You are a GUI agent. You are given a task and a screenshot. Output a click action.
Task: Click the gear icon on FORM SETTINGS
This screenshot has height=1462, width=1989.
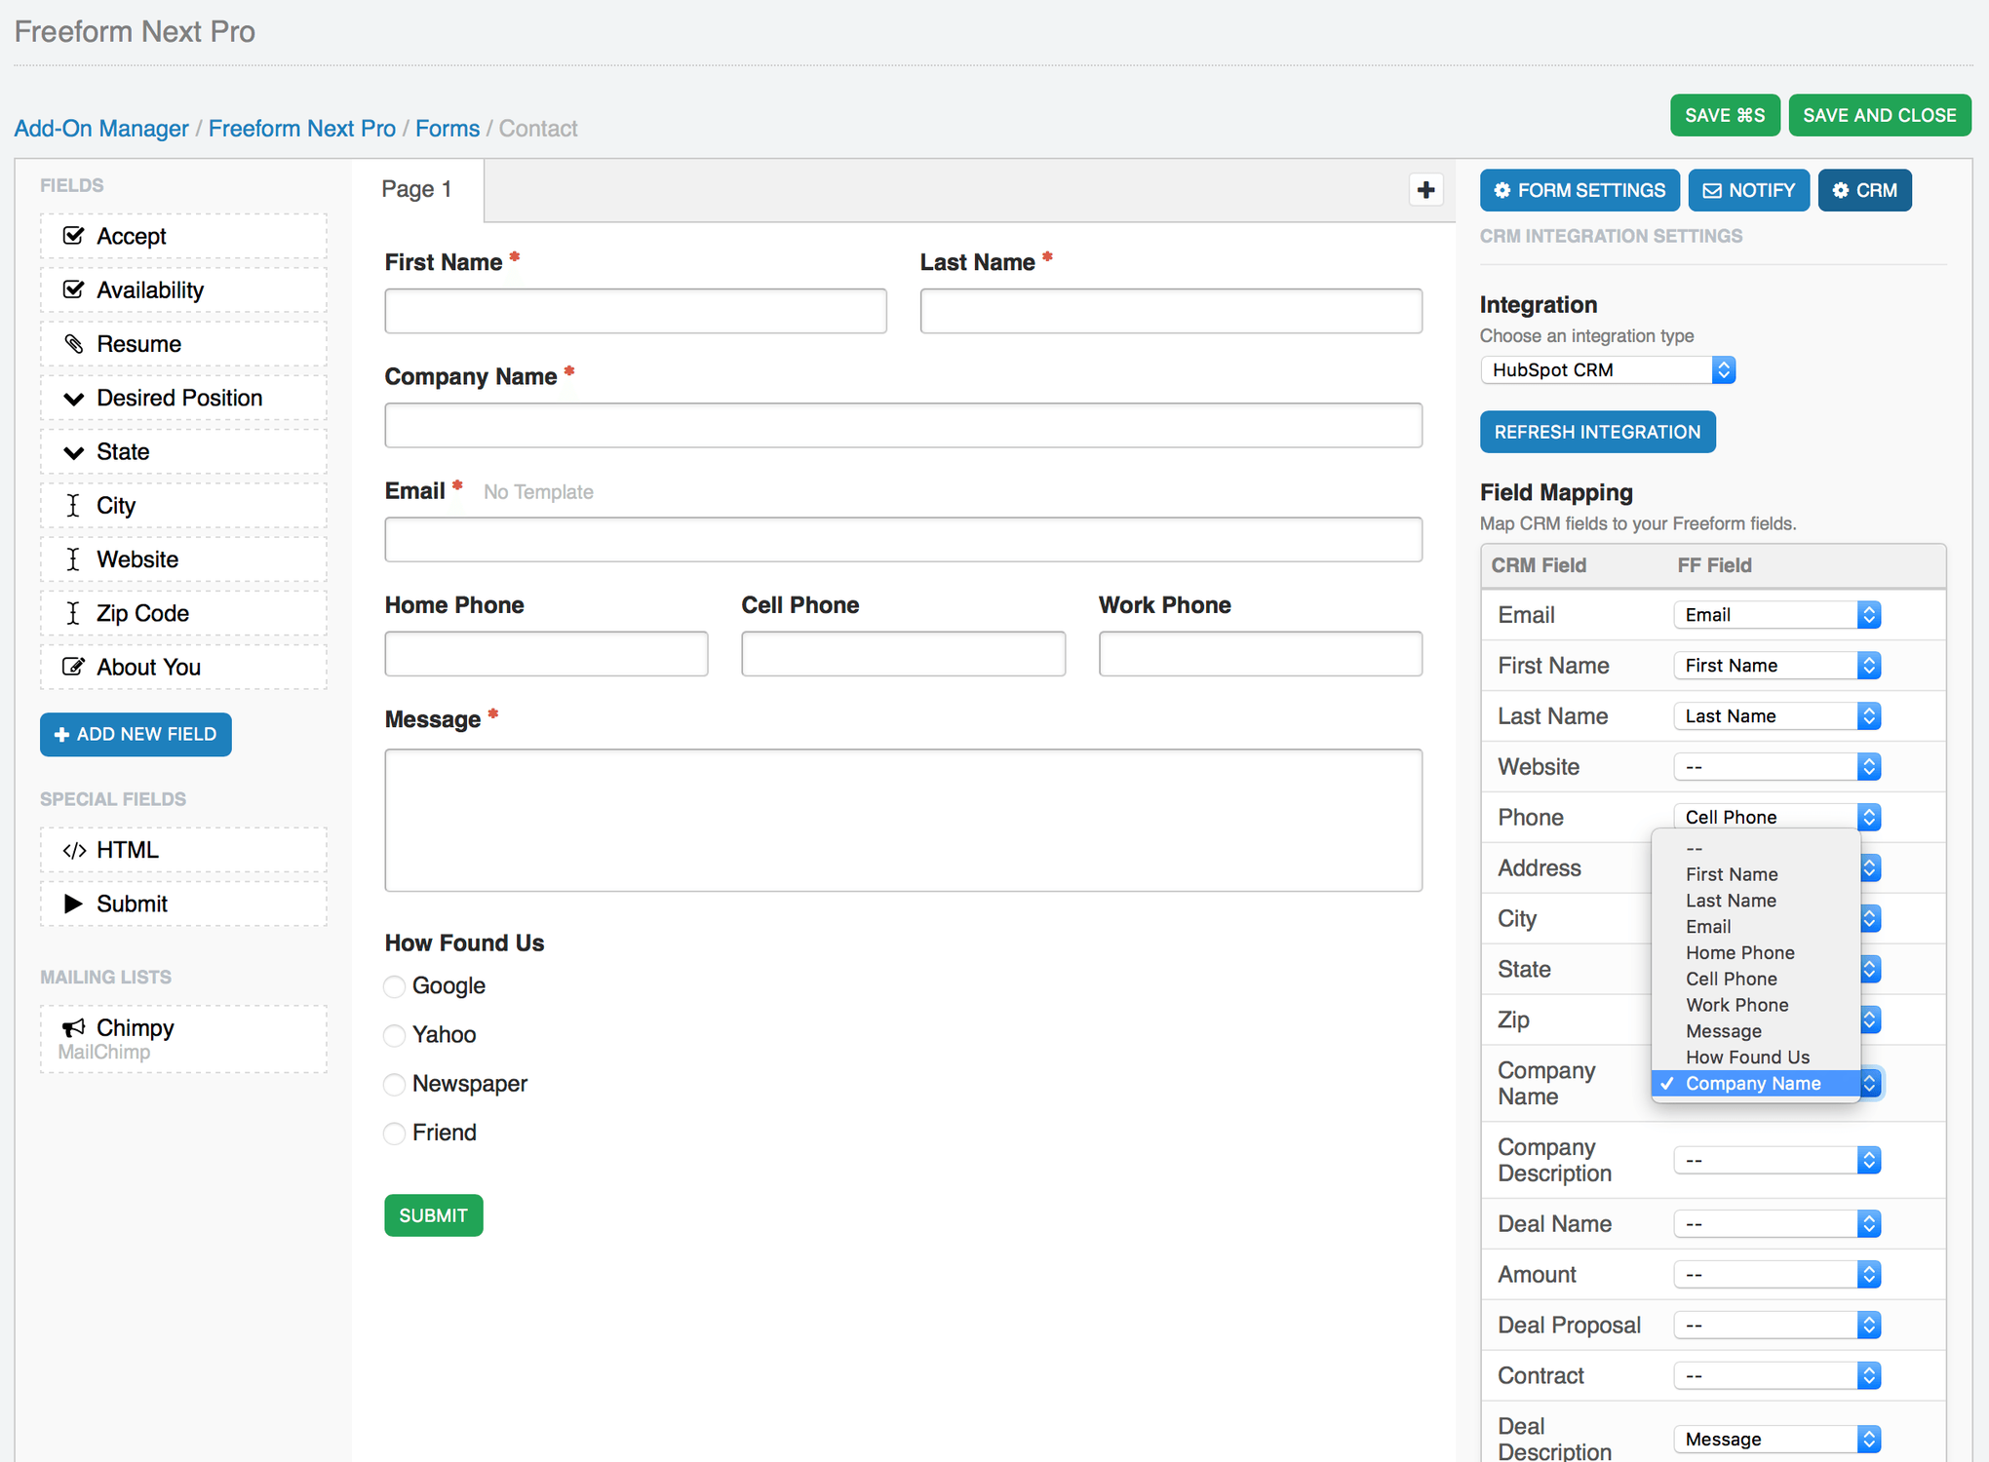point(1501,190)
